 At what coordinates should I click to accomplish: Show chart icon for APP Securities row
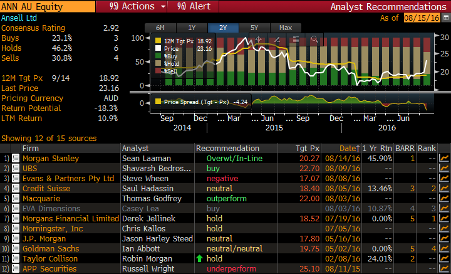coord(444,268)
